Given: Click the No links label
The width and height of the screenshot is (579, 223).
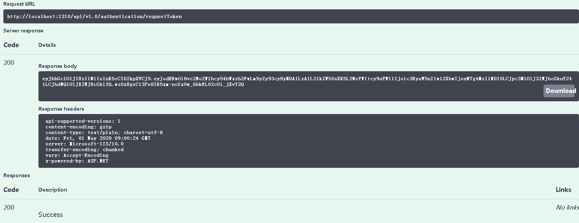Looking at the screenshot, I should point(567,207).
